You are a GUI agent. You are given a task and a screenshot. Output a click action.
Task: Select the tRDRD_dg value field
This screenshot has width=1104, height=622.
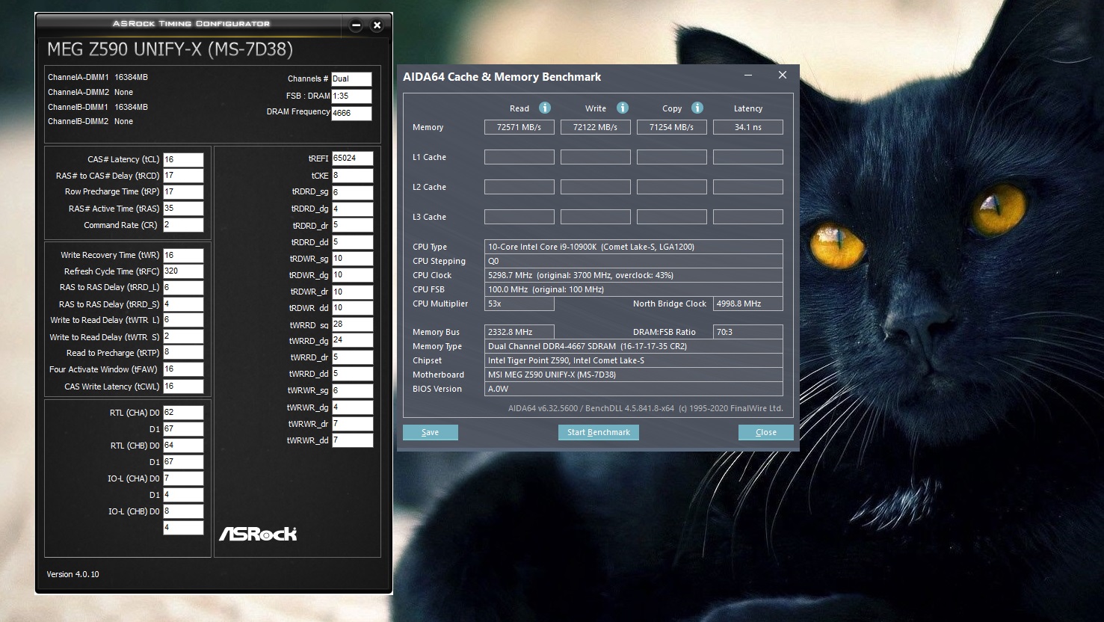(x=352, y=209)
